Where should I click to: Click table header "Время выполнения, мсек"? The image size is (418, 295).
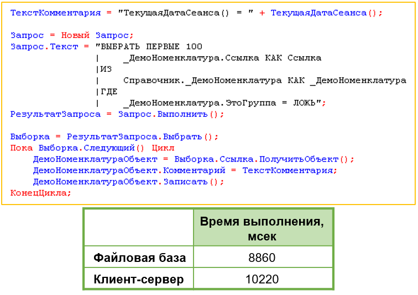(263, 229)
